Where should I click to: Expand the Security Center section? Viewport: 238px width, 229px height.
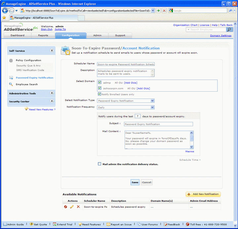52,101
